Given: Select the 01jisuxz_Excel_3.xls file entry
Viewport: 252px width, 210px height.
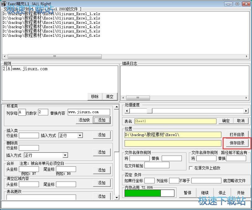Looking at the screenshot, I should 51,23.
